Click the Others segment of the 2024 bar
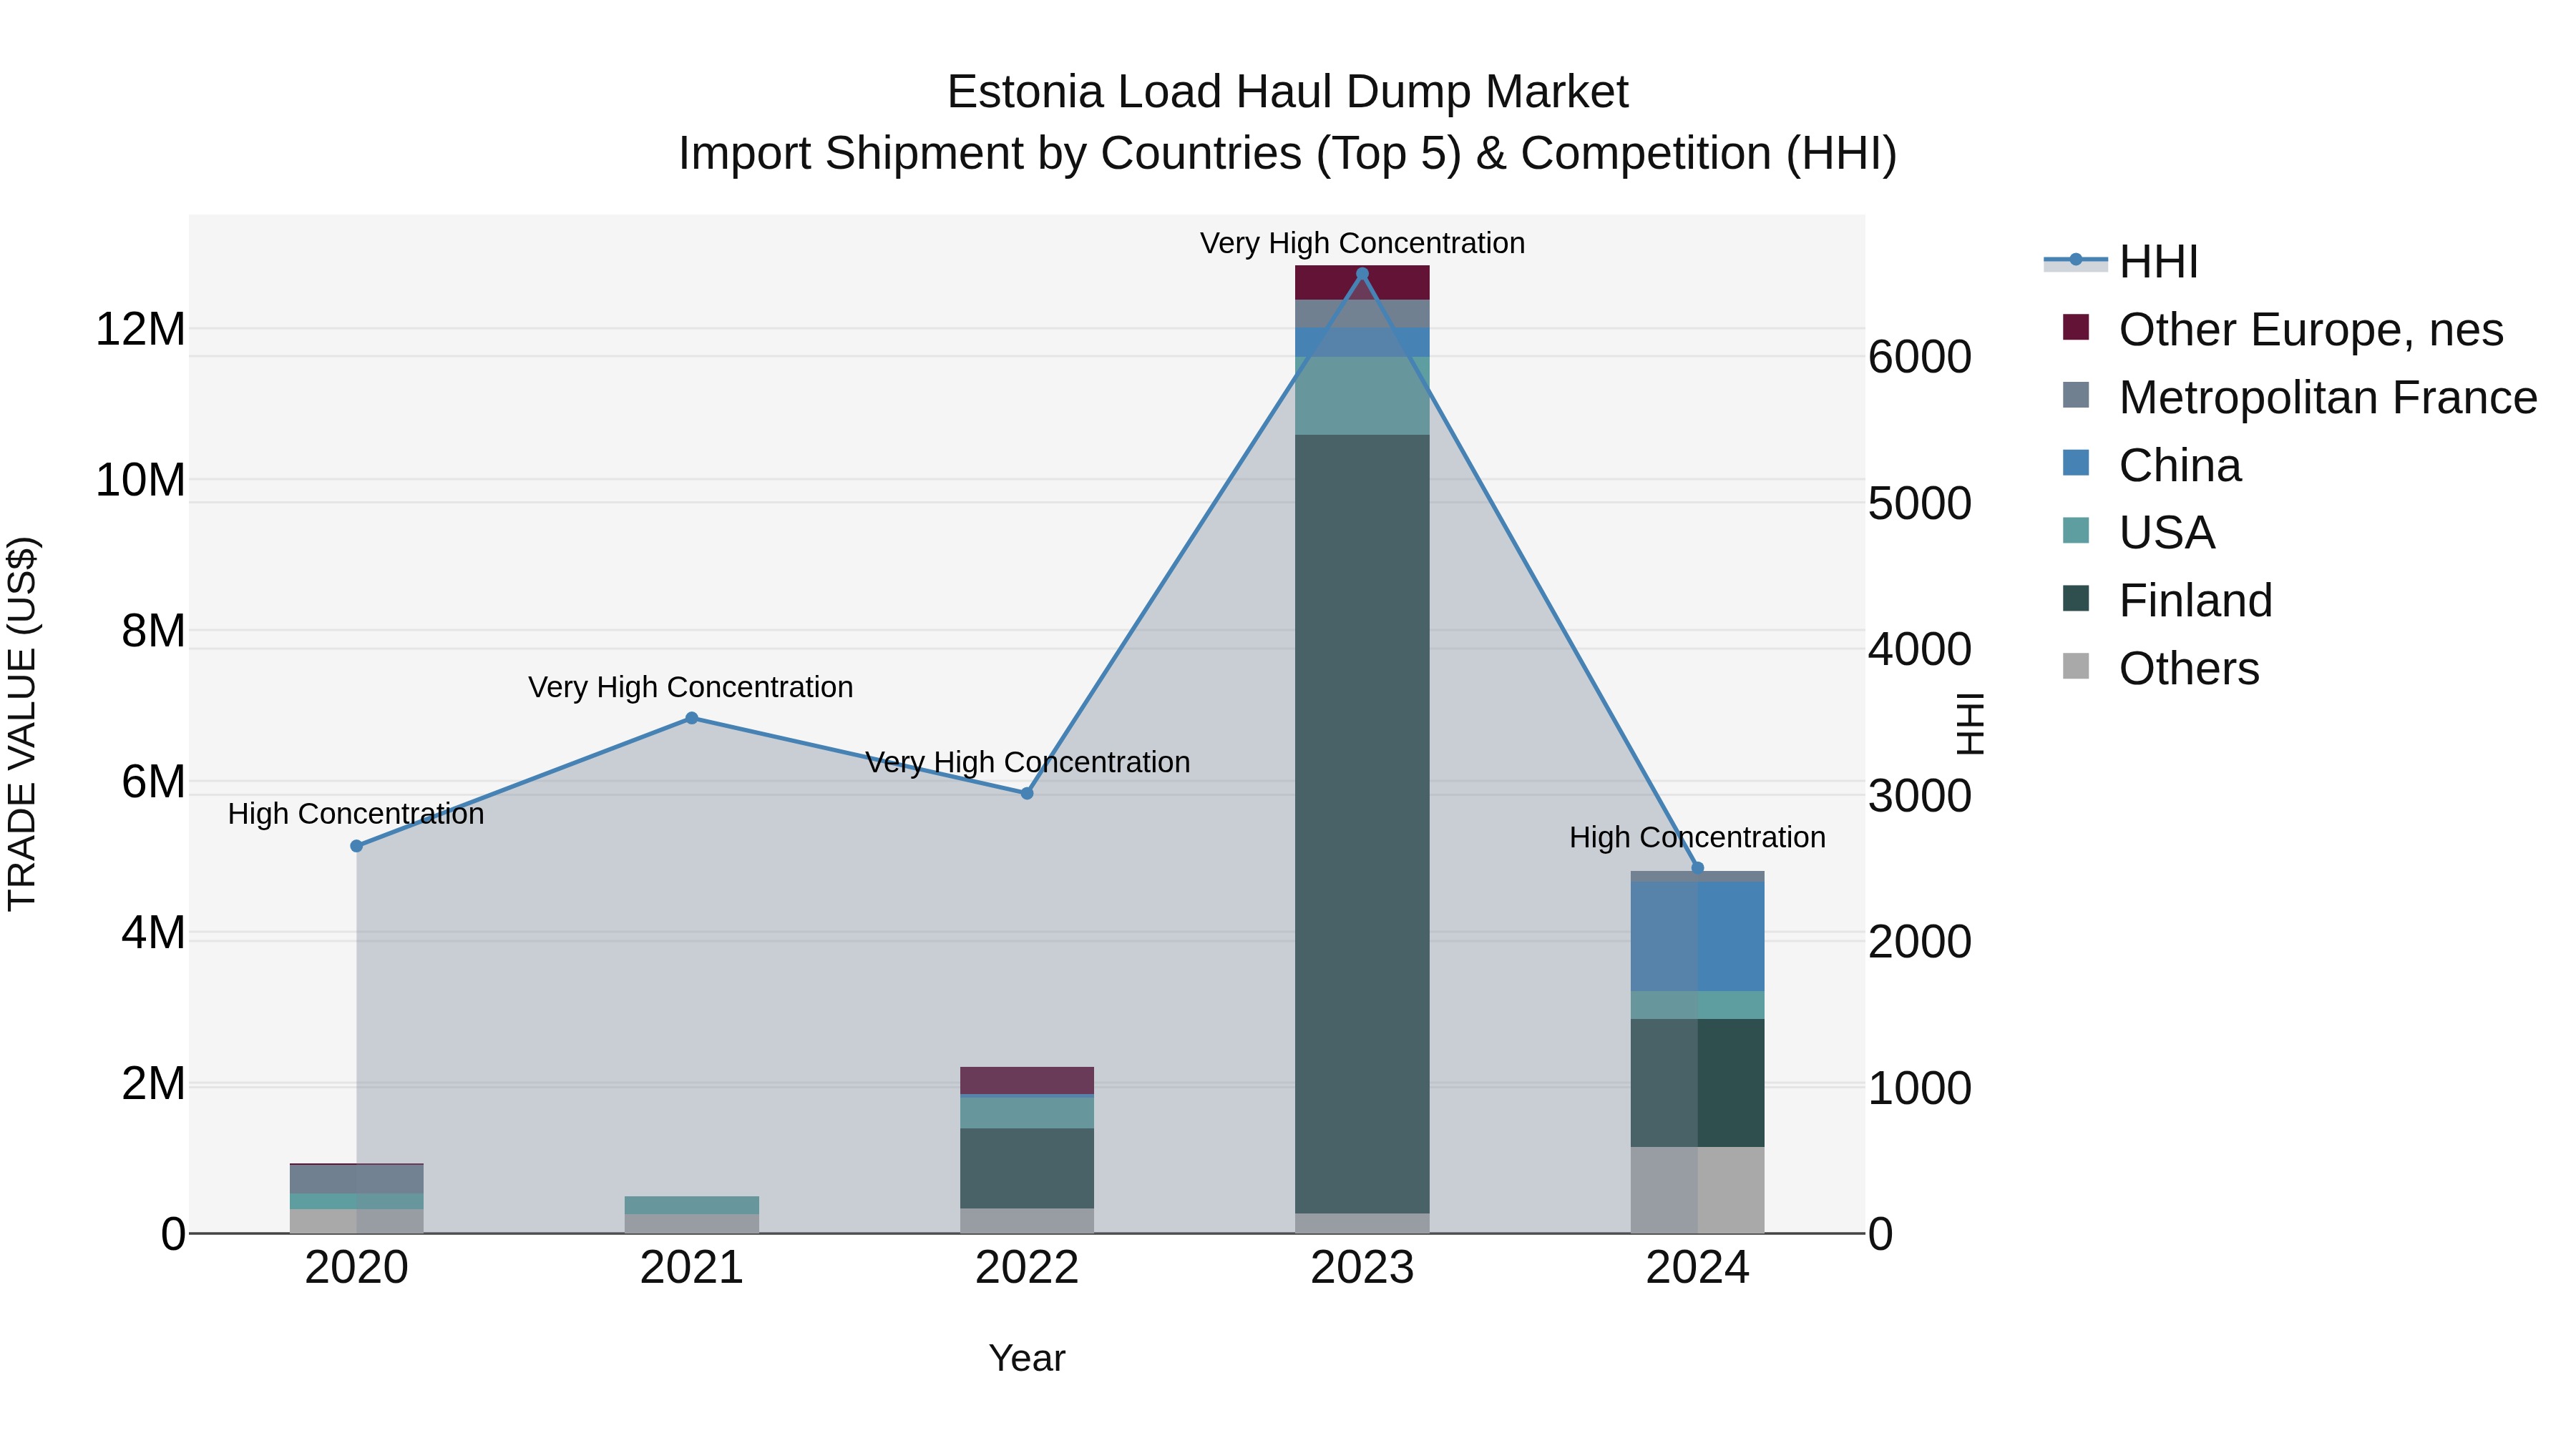 (1697, 1190)
